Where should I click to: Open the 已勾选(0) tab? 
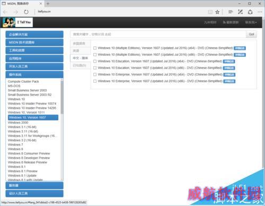coord(81,65)
